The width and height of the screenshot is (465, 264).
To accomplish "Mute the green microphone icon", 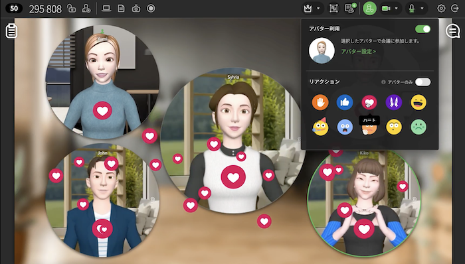I will click(x=412, y=9).
